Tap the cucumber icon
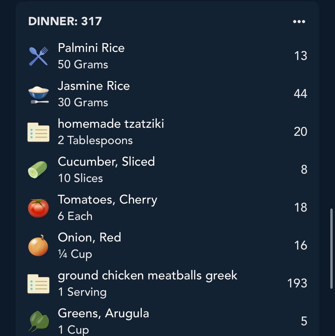Image resolution: width=335 pixels, height=336 pixels. (x=38, y=169)
